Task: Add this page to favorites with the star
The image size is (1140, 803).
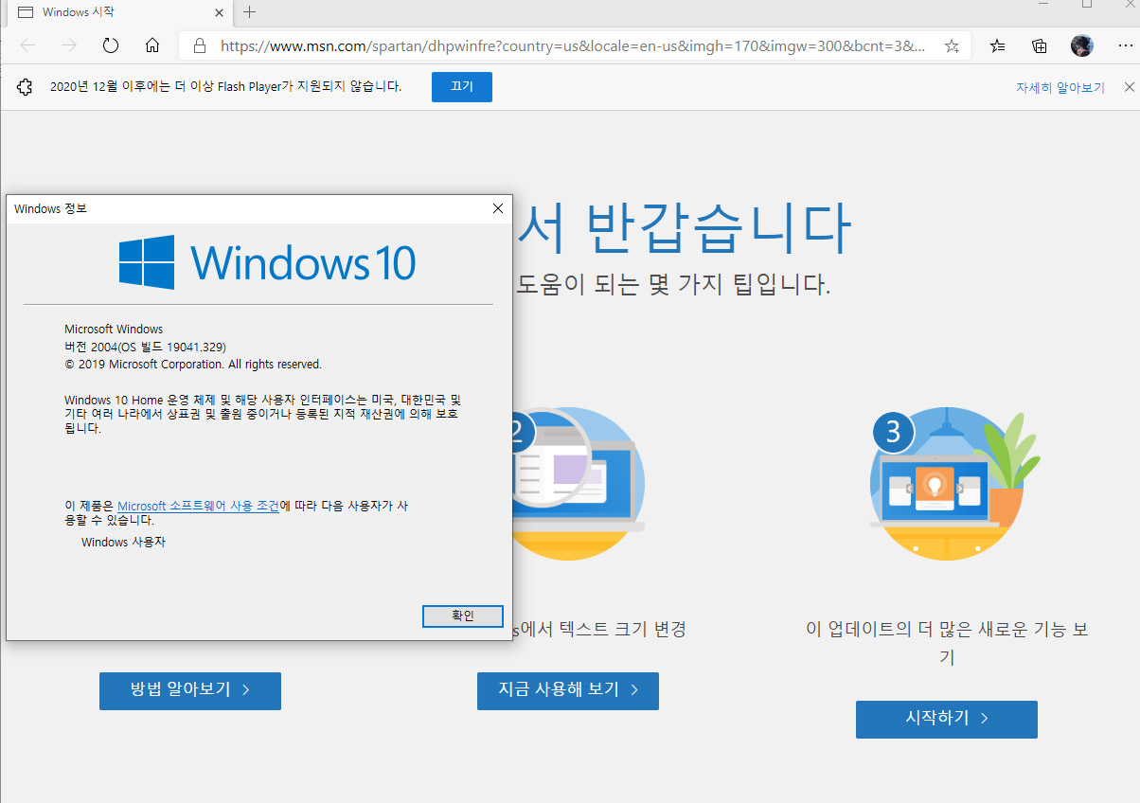Action: (952, 45)
